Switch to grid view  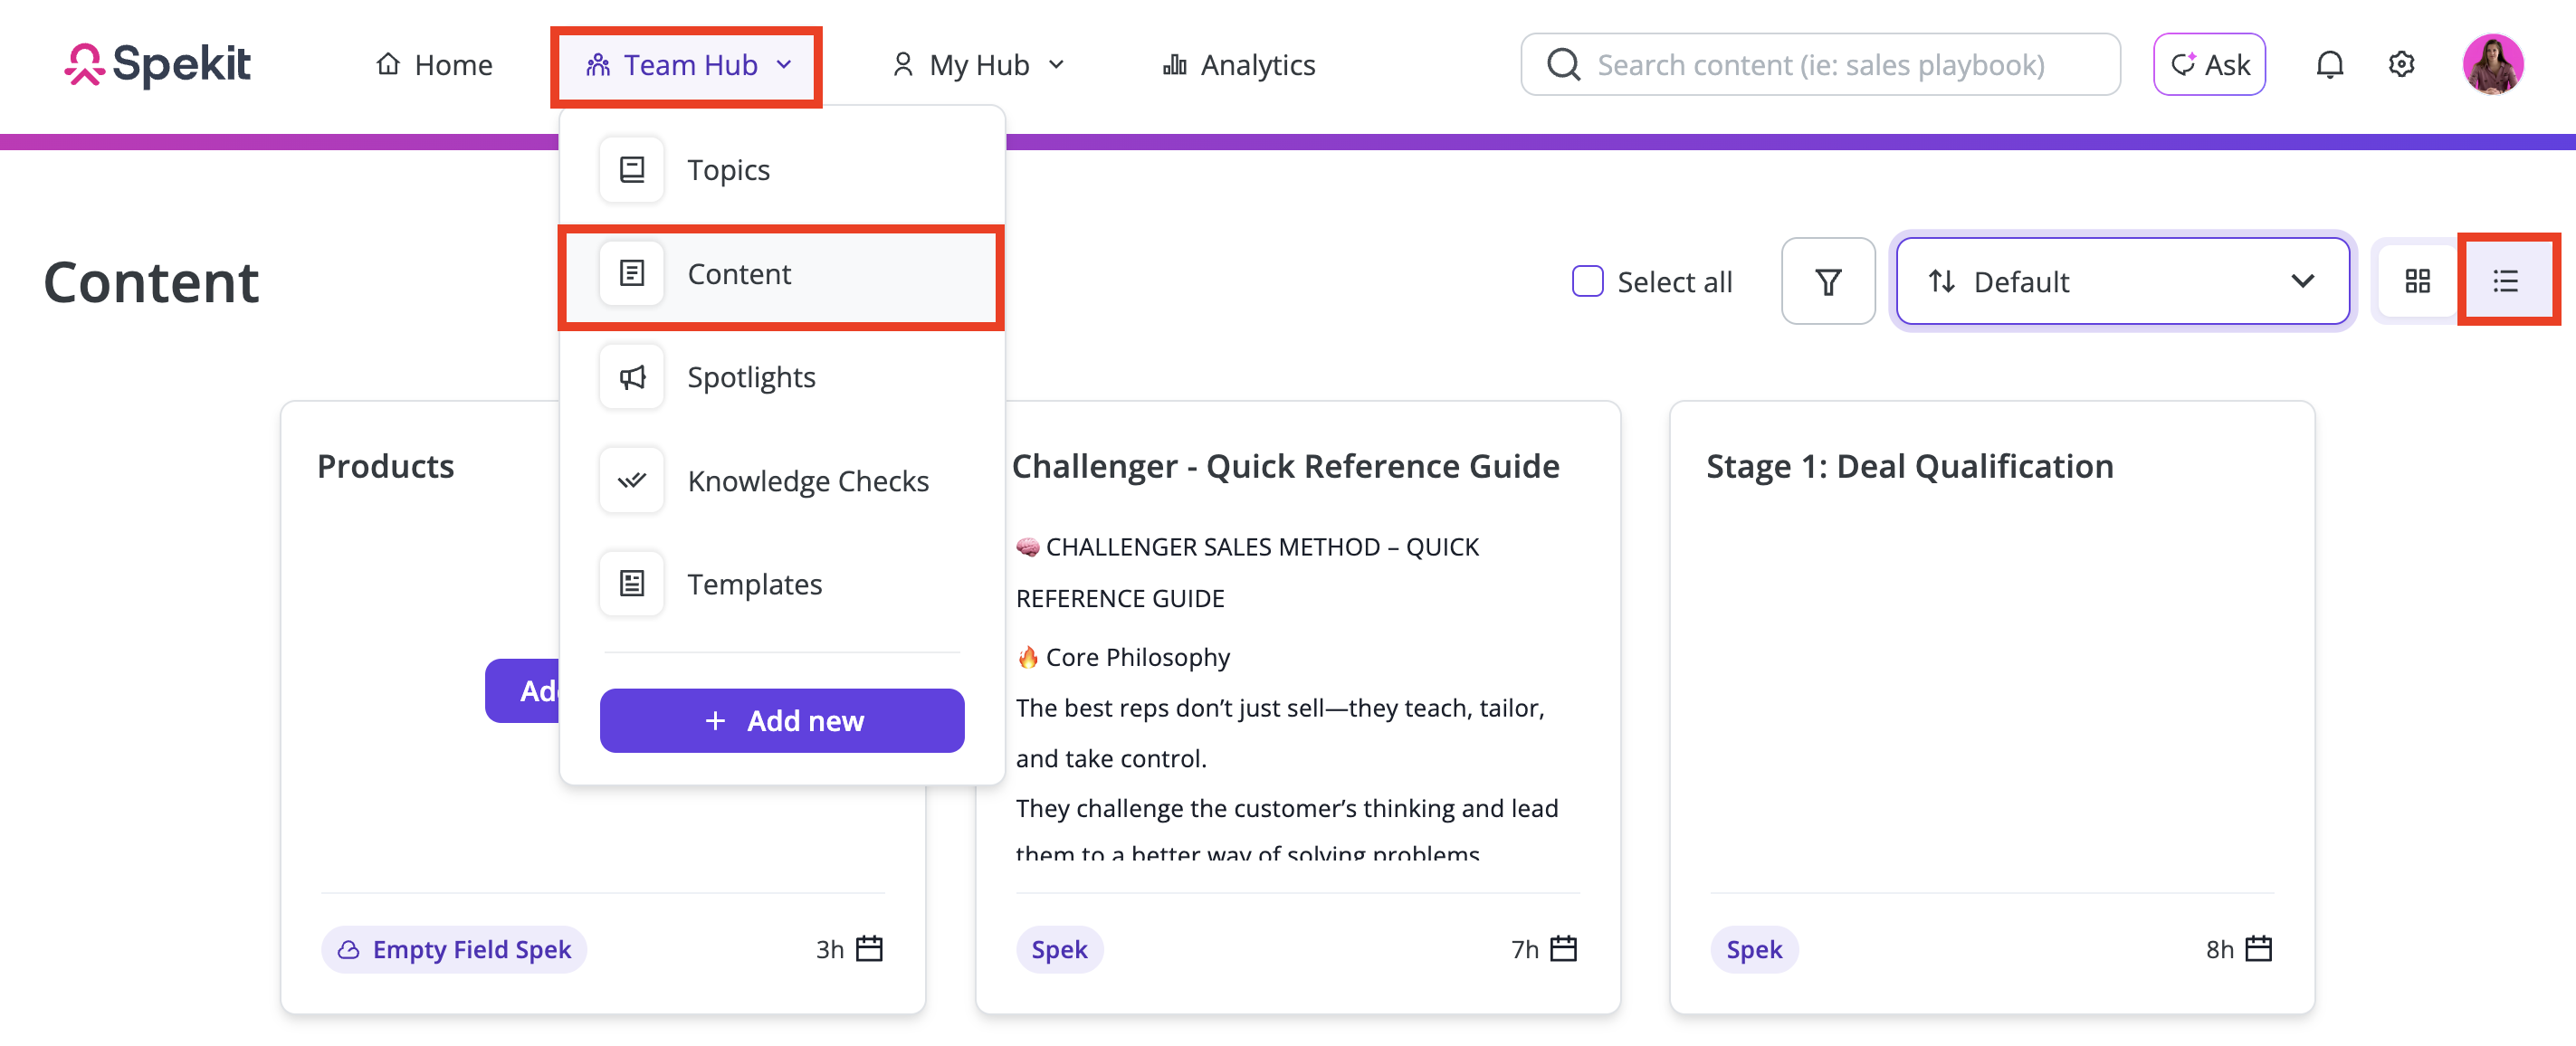point(2418,282)
